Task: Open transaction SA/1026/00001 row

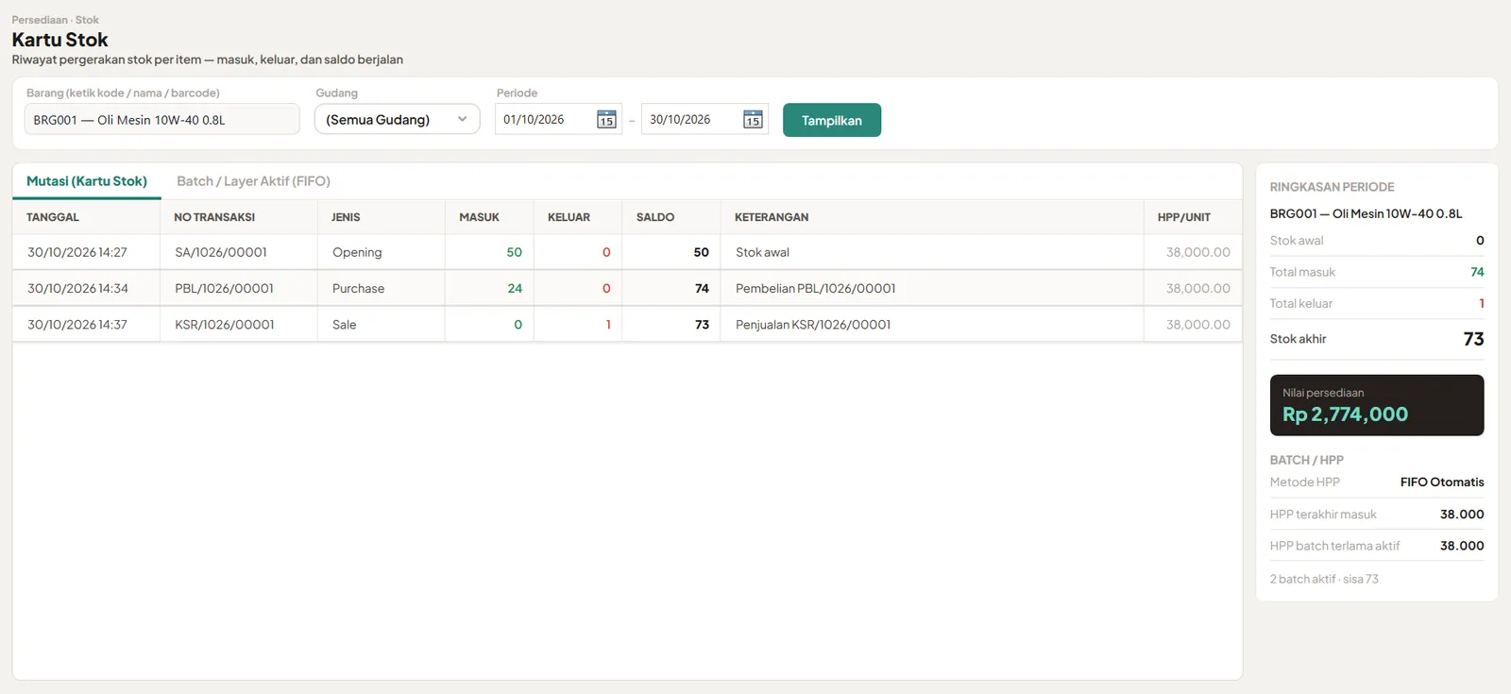Action: (x=627, y=252)
